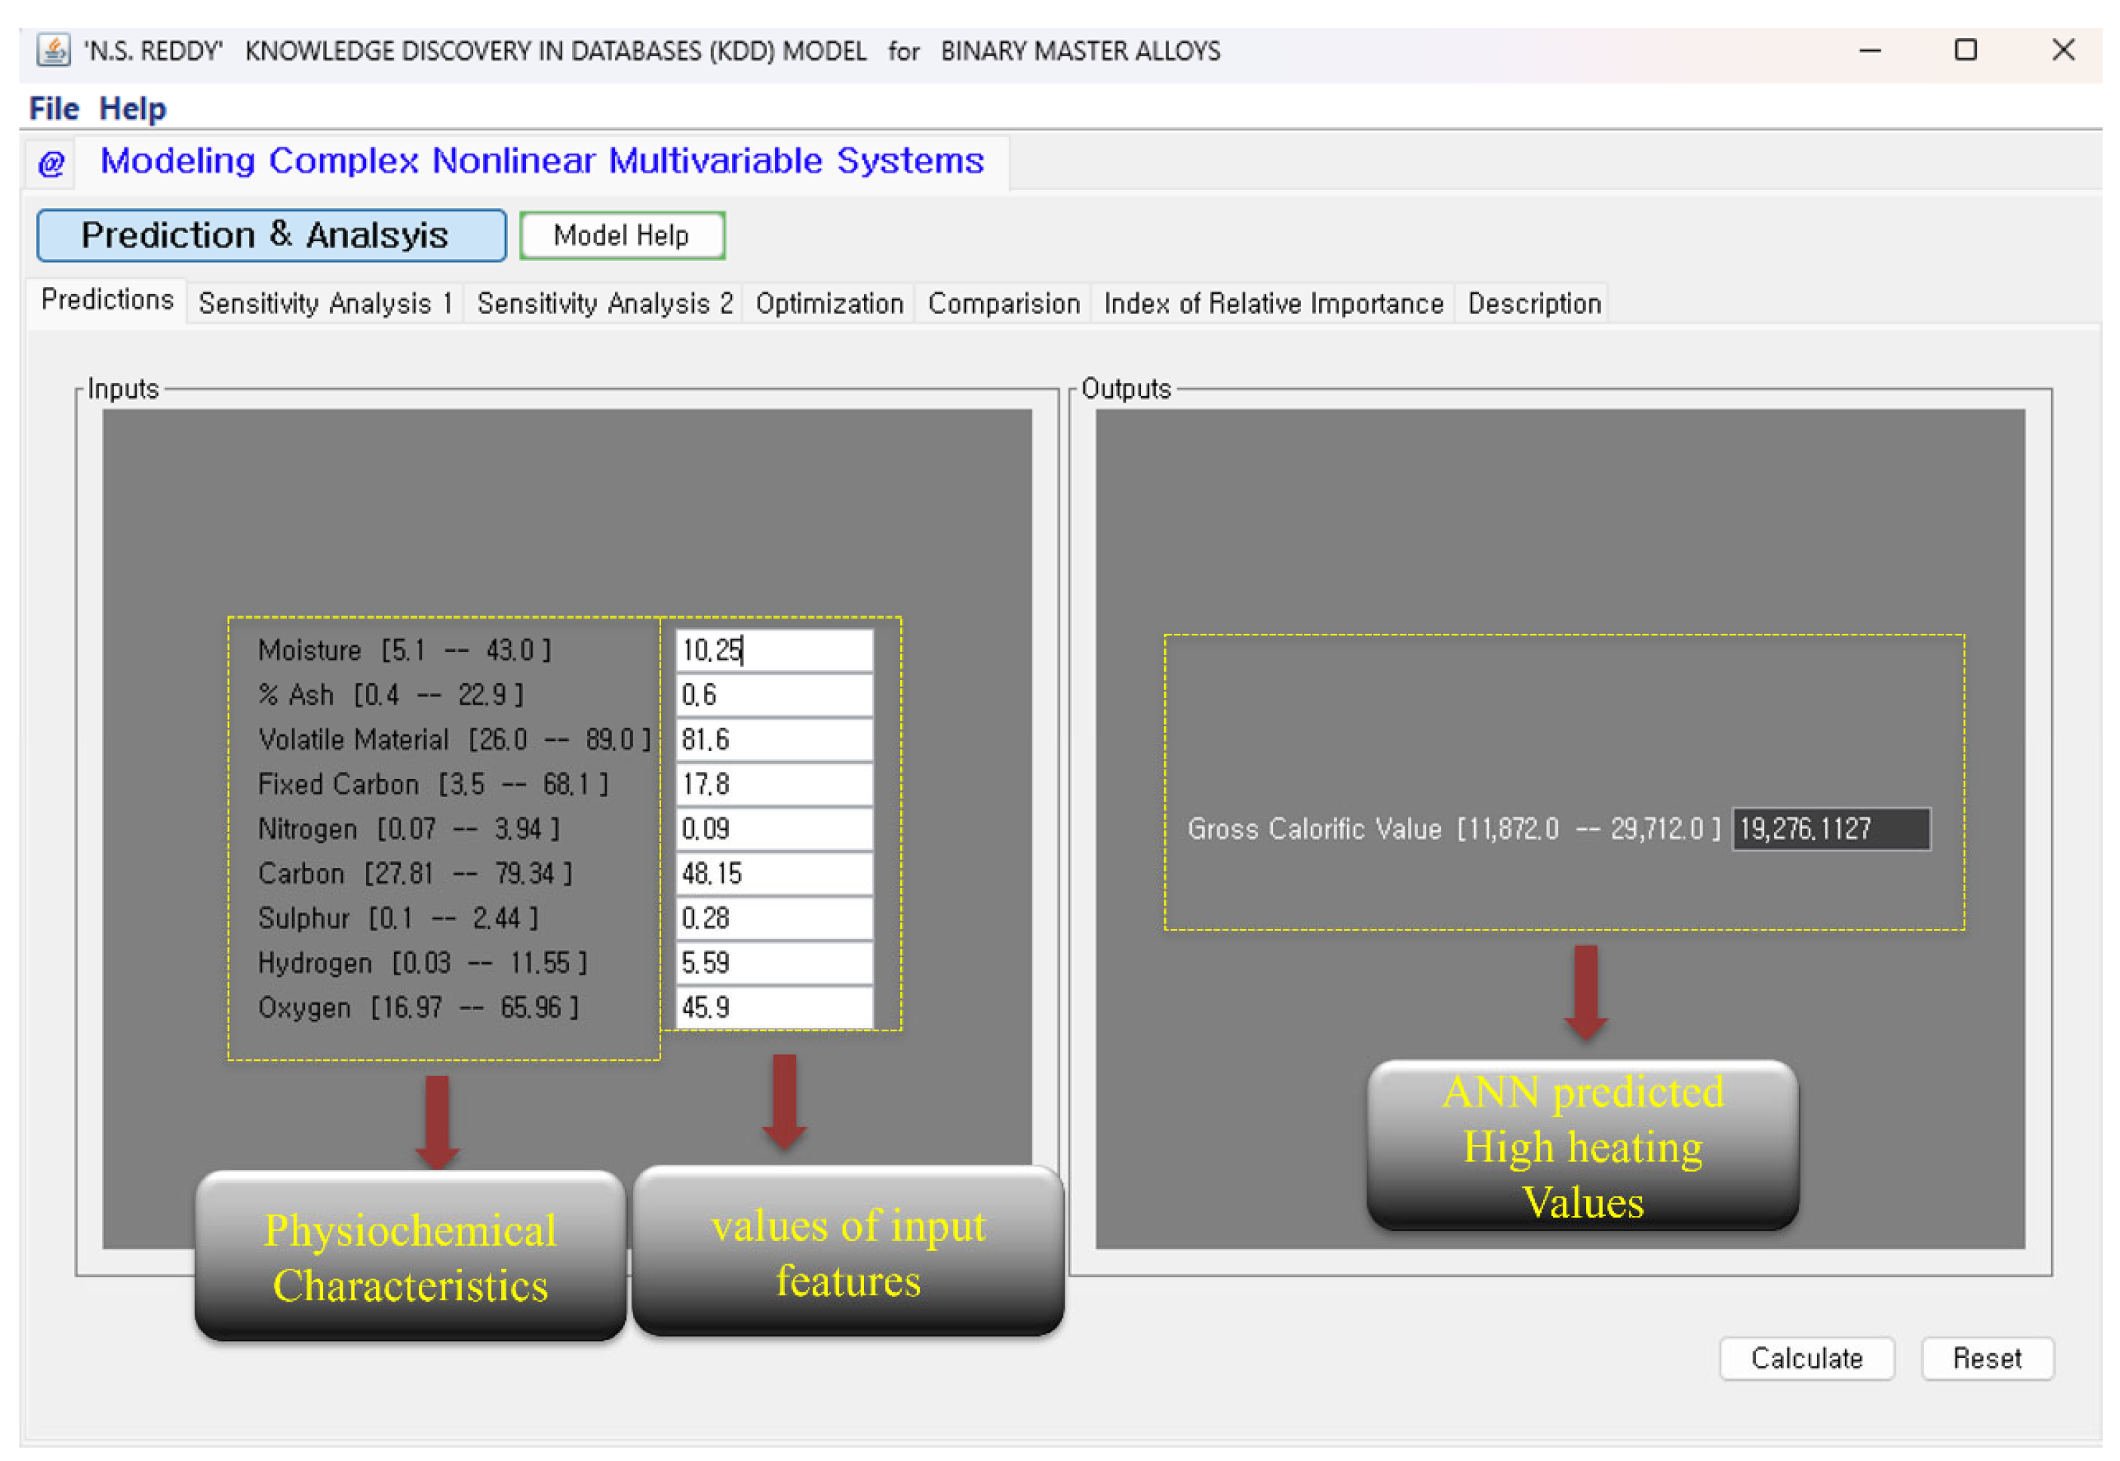Click the Gross Calorific Value output box

[1831, 829]
